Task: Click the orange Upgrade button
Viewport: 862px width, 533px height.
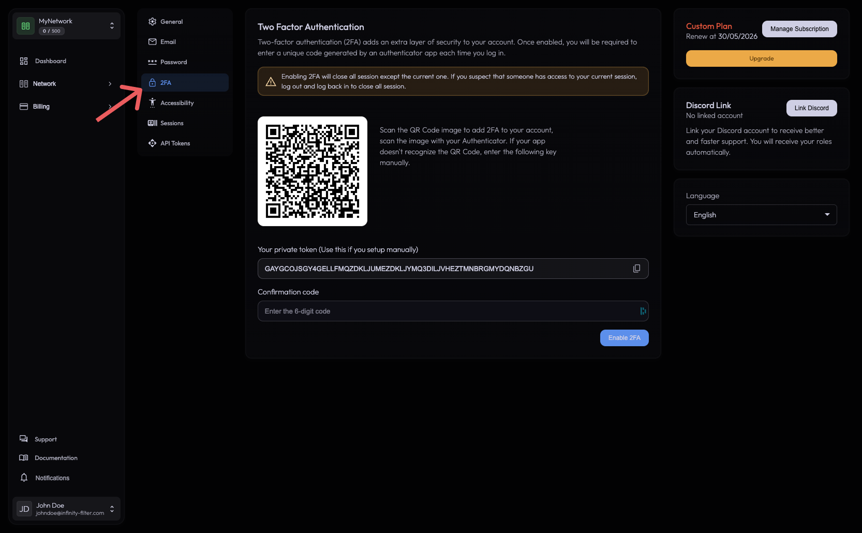Action: pos(762,58)
